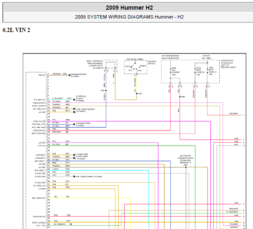Click the 'FTP SIG' pin label
Viewport: 253px width, 229px height.
[x=42, y=146]
